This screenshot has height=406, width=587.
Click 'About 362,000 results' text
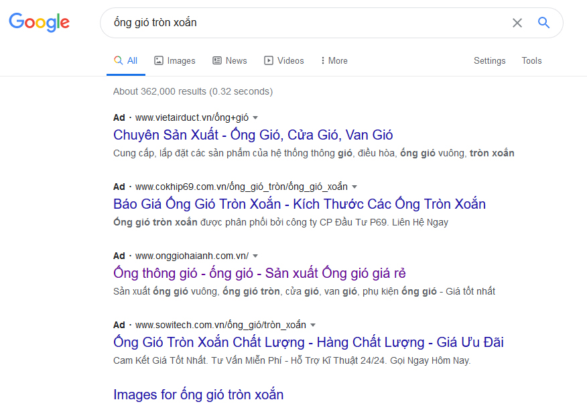pyautogui.click(x=193, y=91)
